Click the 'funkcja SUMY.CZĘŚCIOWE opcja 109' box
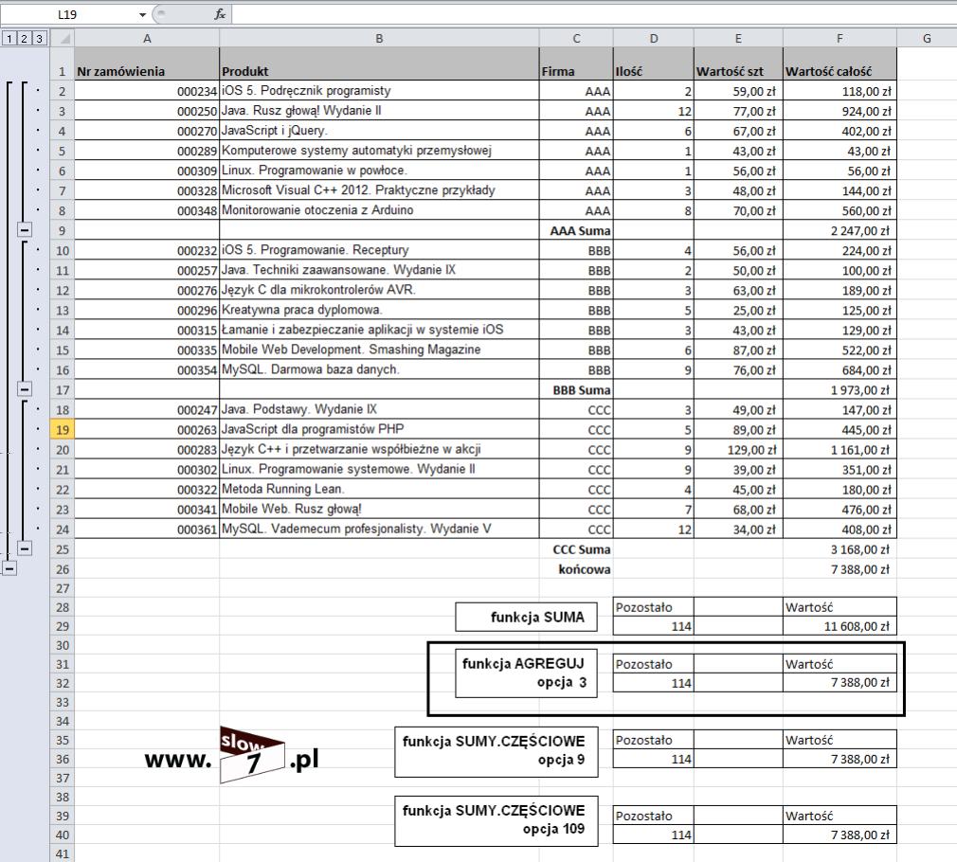This screenshot has height=862, width=957. [x=497, y=820]
